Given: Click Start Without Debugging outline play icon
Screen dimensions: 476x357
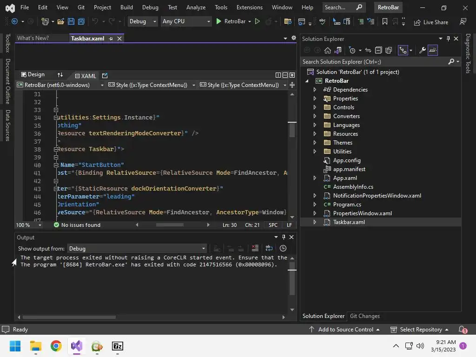Looking at the screenshot, I should 258,21.
